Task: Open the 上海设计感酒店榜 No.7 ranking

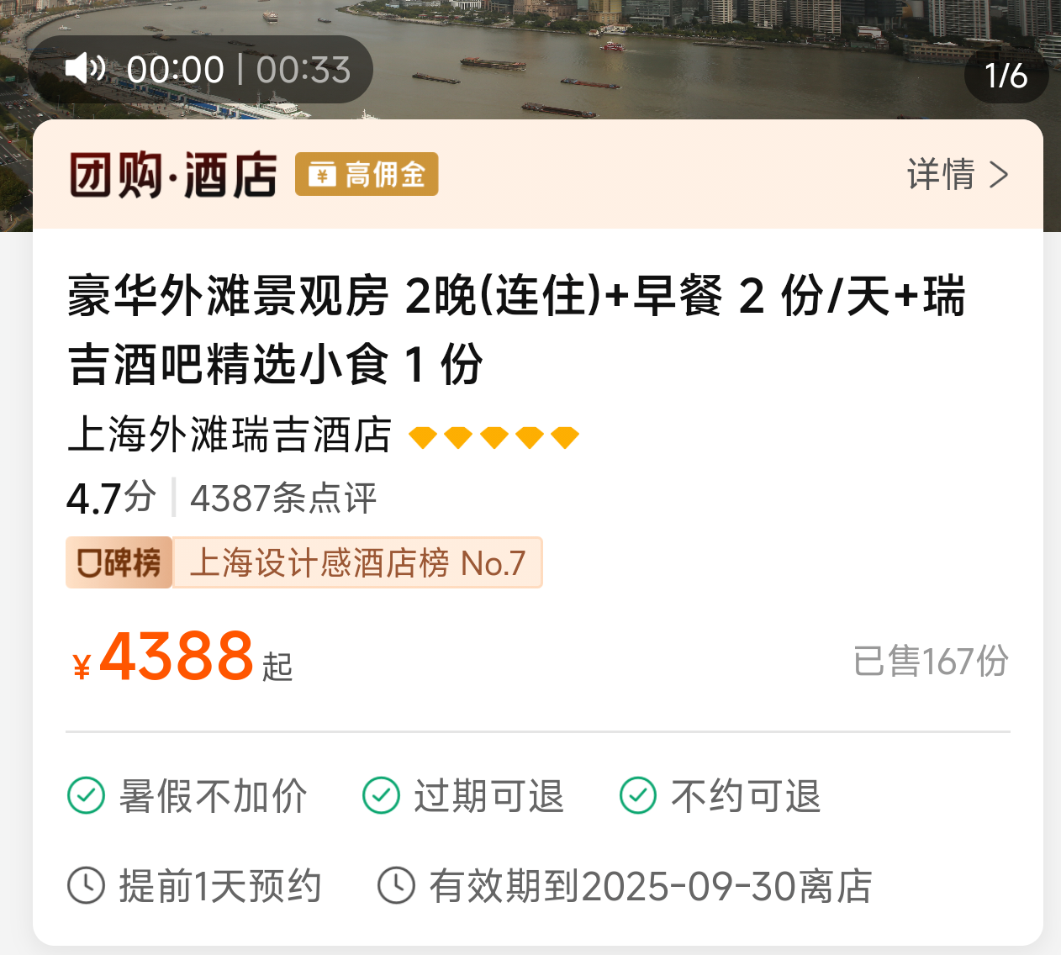Action: [x=357, y=562]
